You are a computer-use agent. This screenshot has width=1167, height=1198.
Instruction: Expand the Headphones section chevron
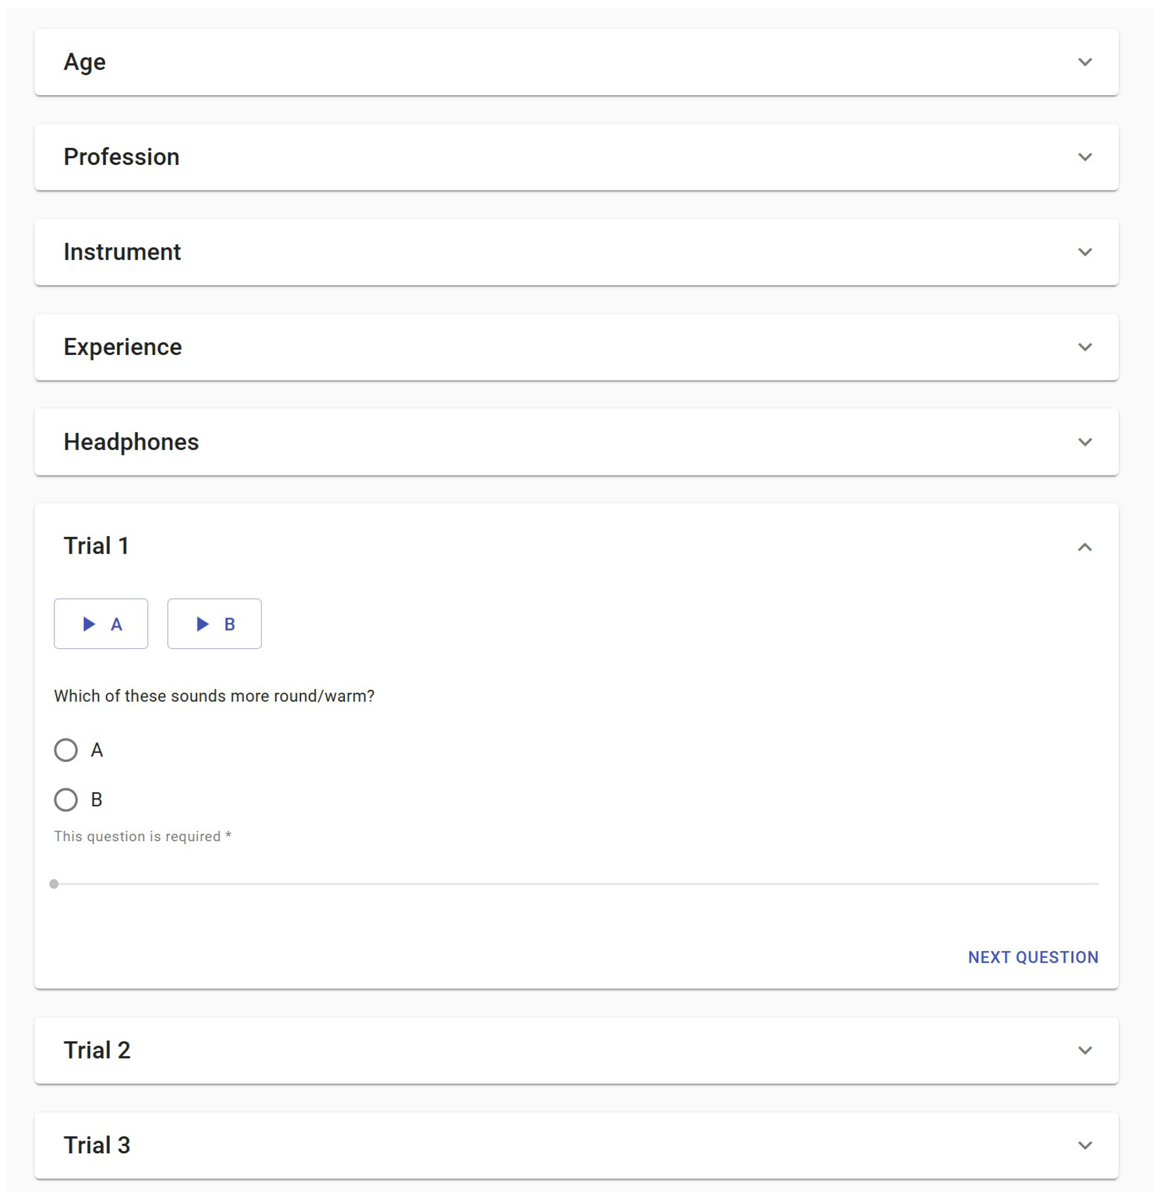click(1085, 442)
